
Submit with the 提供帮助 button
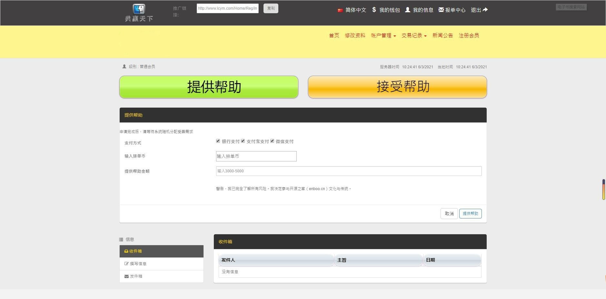[470, 213]
